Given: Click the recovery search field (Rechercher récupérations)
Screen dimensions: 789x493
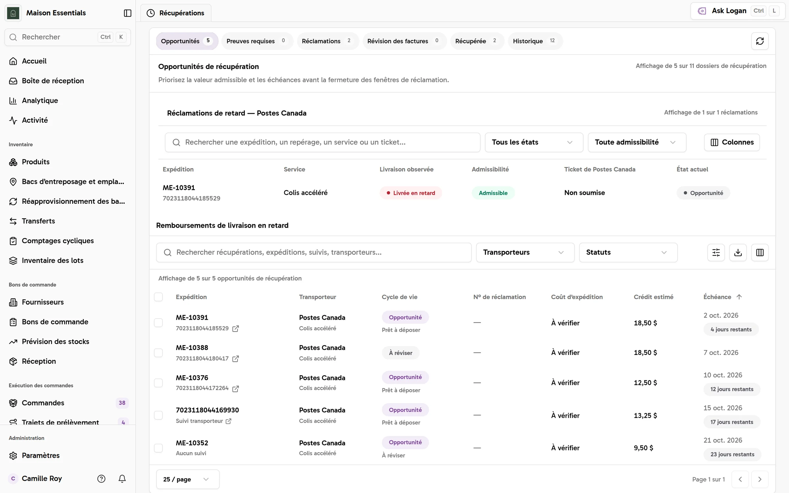Looking at the screenshot, I should [x=314, y=252].
